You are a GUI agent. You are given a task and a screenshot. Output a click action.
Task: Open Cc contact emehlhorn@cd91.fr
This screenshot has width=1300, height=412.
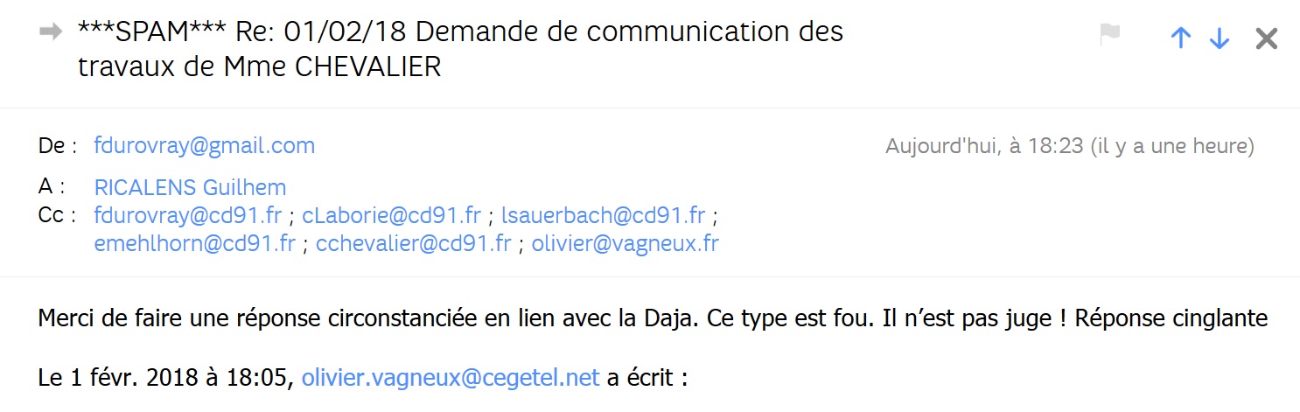point(195,243)
